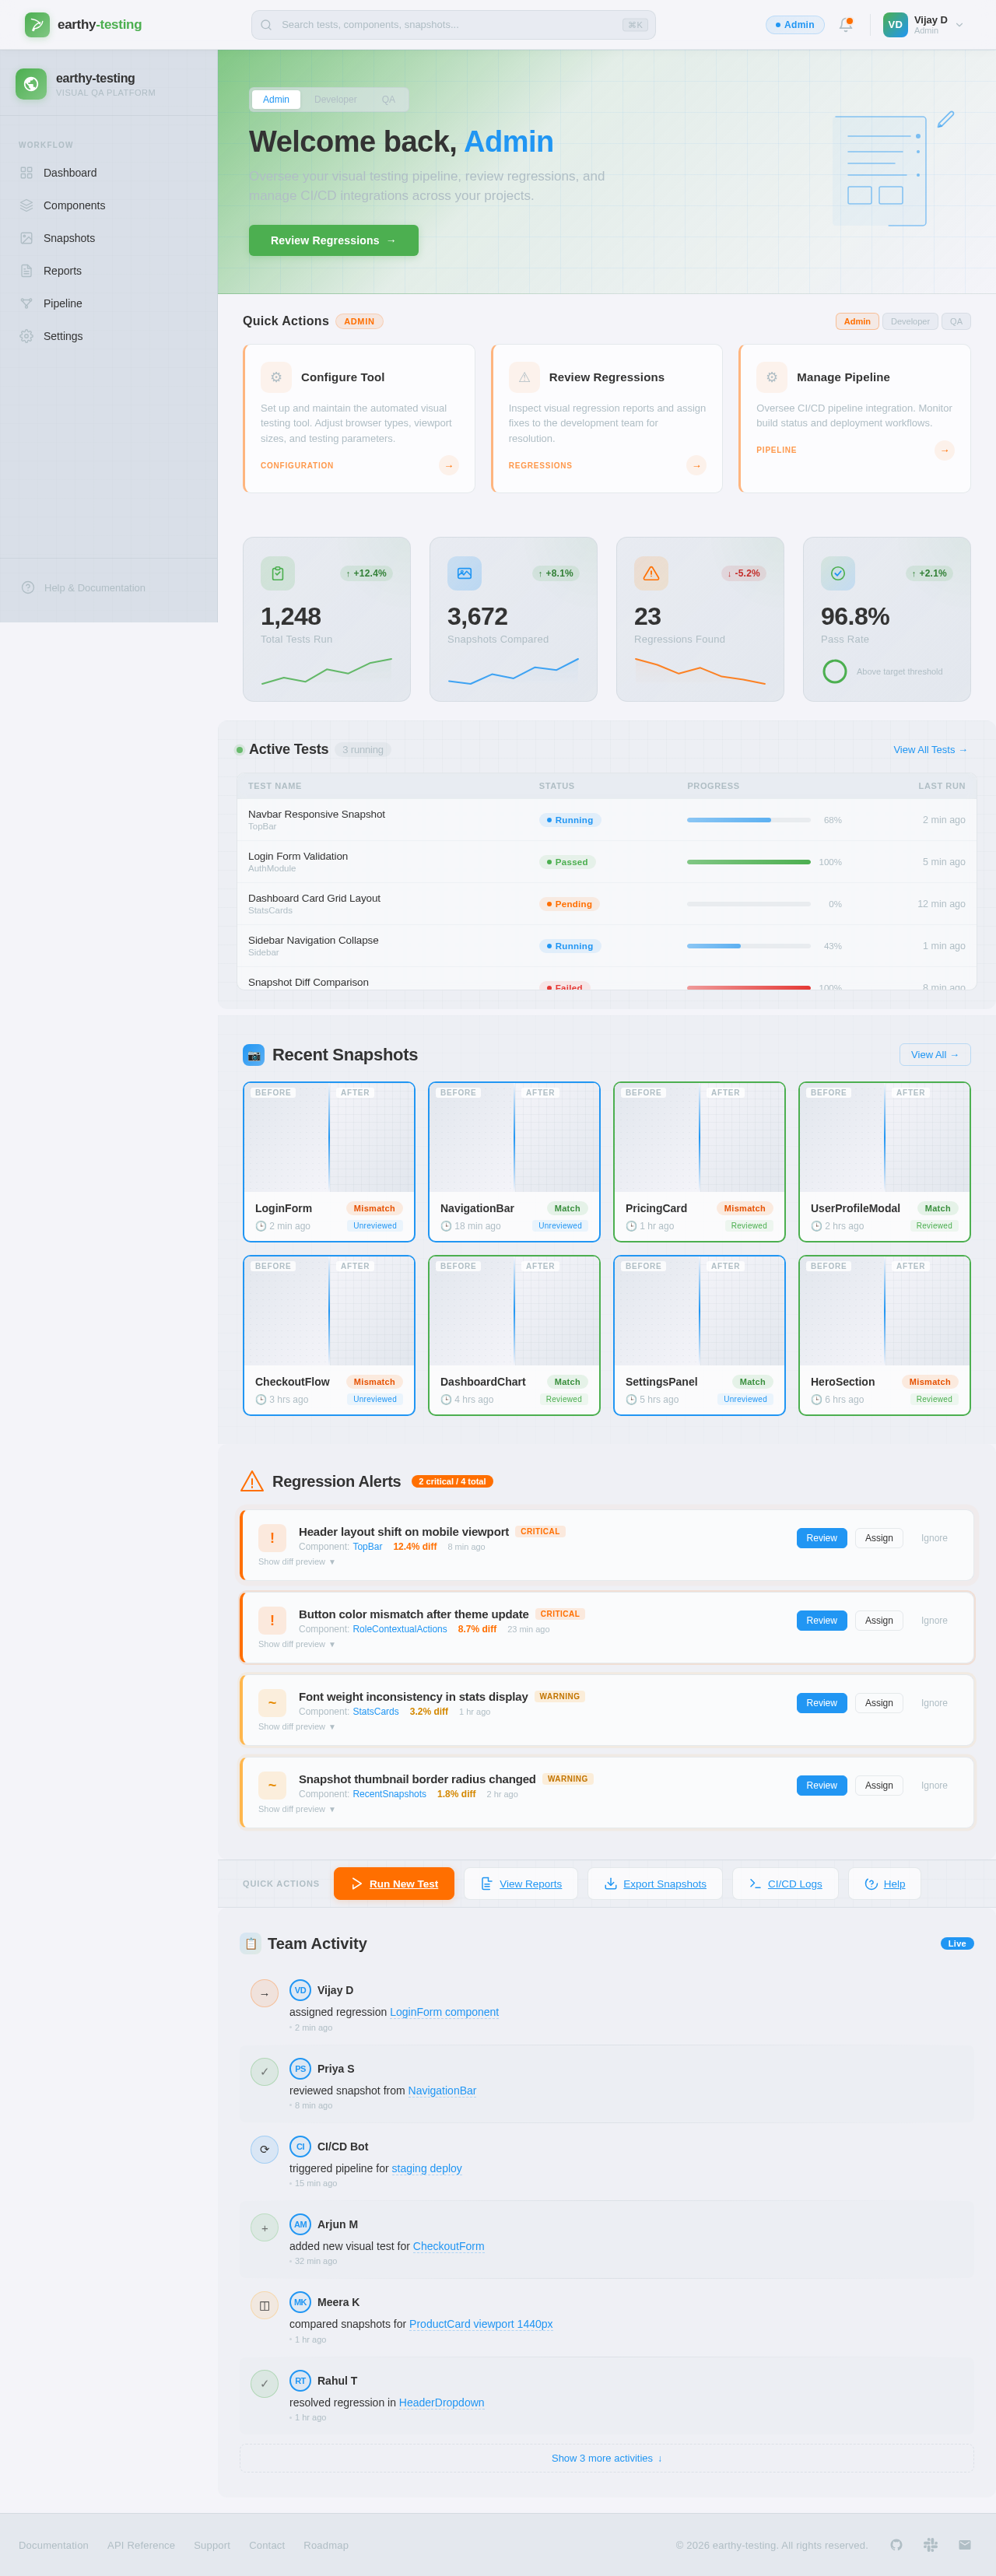Expand diff preview for Header layout shift
This screenshot has width=996, height=2576.
click(x=297, y=1561)
